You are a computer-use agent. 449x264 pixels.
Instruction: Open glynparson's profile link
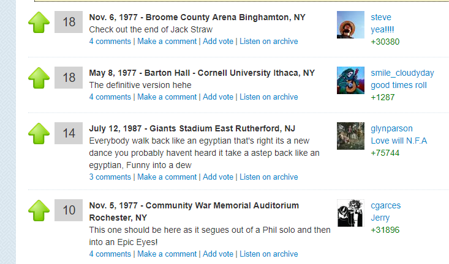coord(391,129)
